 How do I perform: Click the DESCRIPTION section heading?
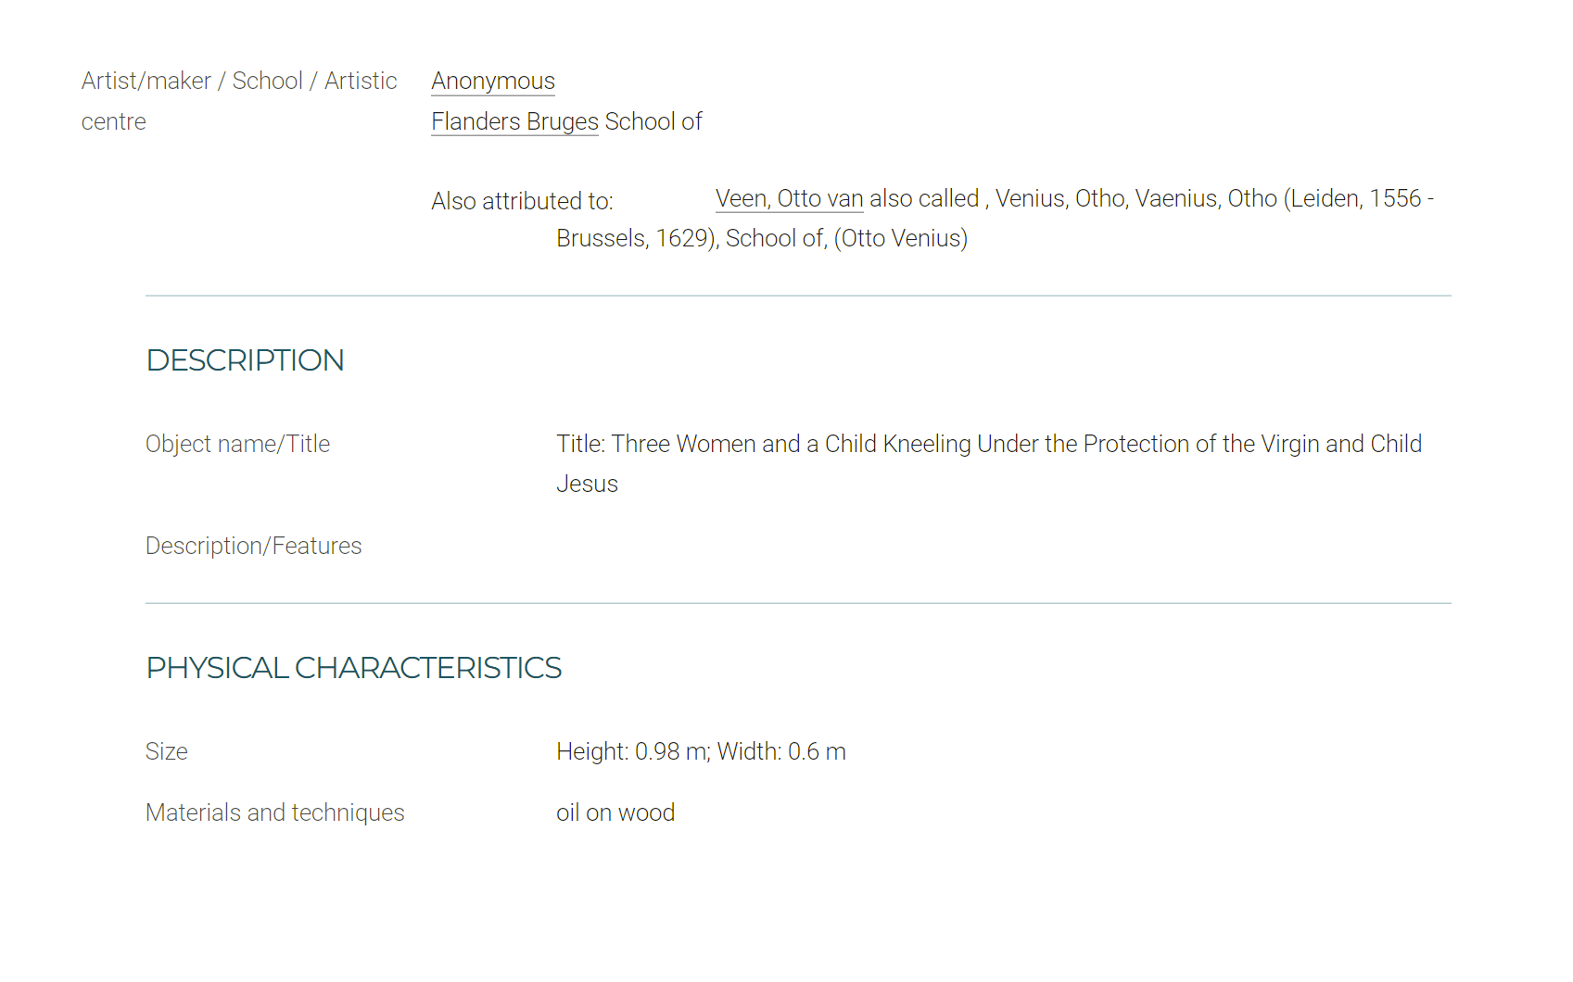click(x=245, y=360)
